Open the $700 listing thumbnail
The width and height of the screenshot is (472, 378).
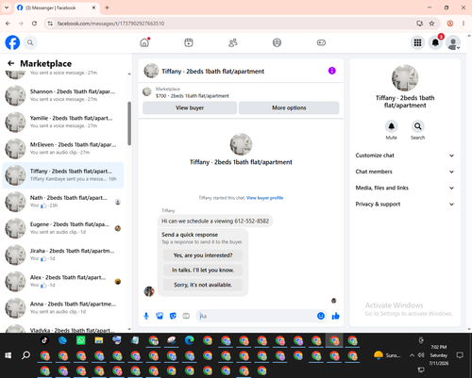point(147,91)
